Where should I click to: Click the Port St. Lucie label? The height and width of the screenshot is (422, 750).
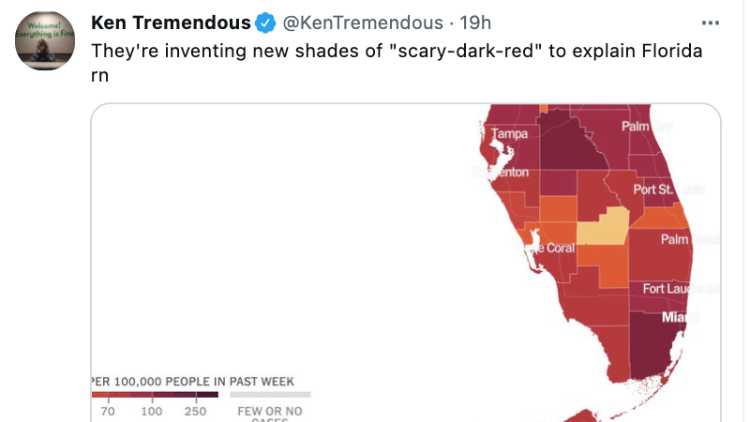pyautogui.click(x=668, y=189)
